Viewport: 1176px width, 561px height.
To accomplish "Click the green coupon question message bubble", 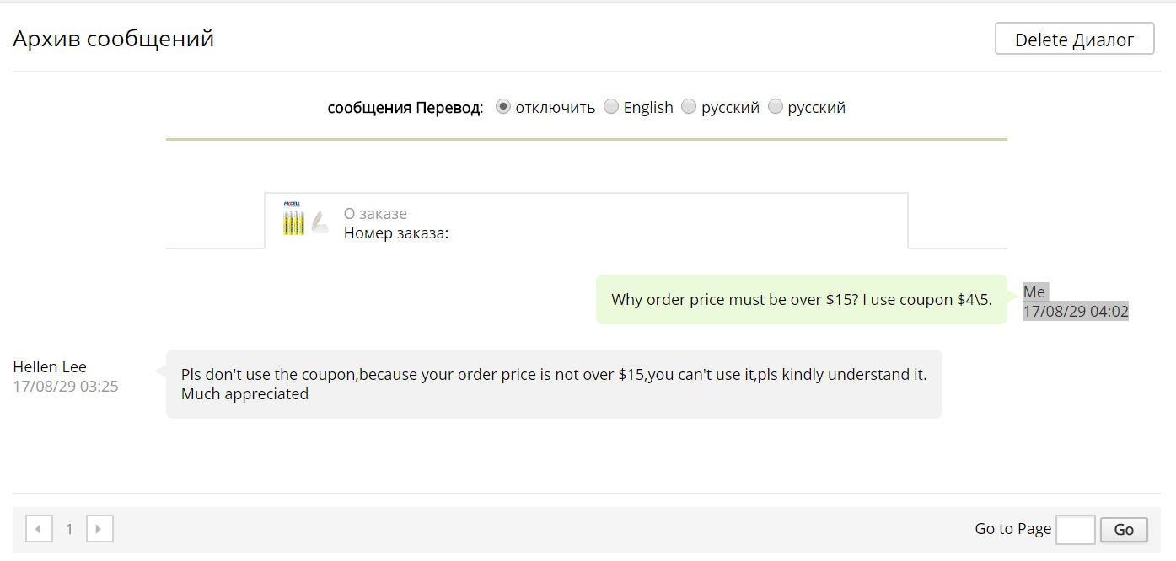I will [x=802, y=299].
